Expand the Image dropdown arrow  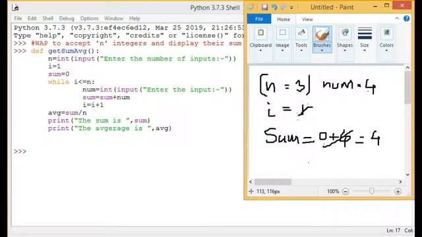coord(282,51)
